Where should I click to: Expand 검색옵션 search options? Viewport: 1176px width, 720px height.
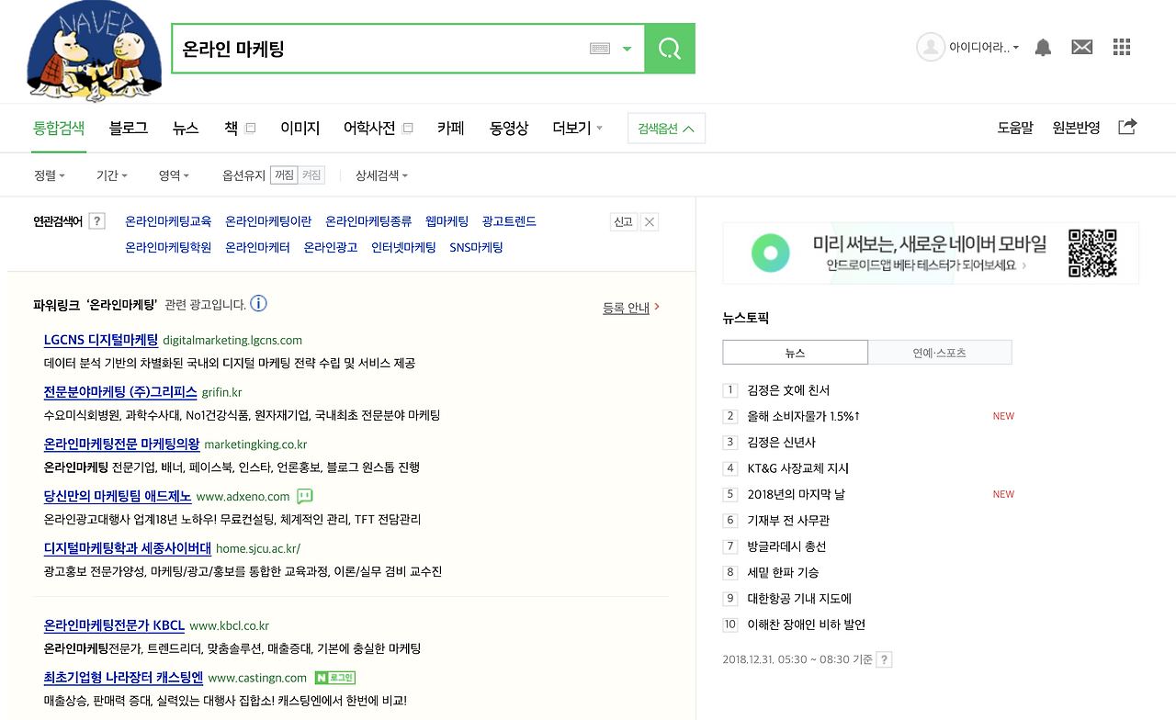pos(665,129)
